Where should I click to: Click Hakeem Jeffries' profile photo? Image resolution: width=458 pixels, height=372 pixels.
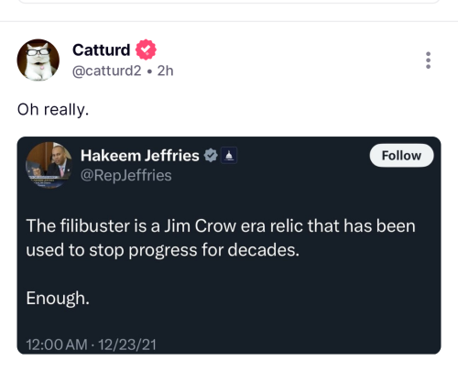49,165
